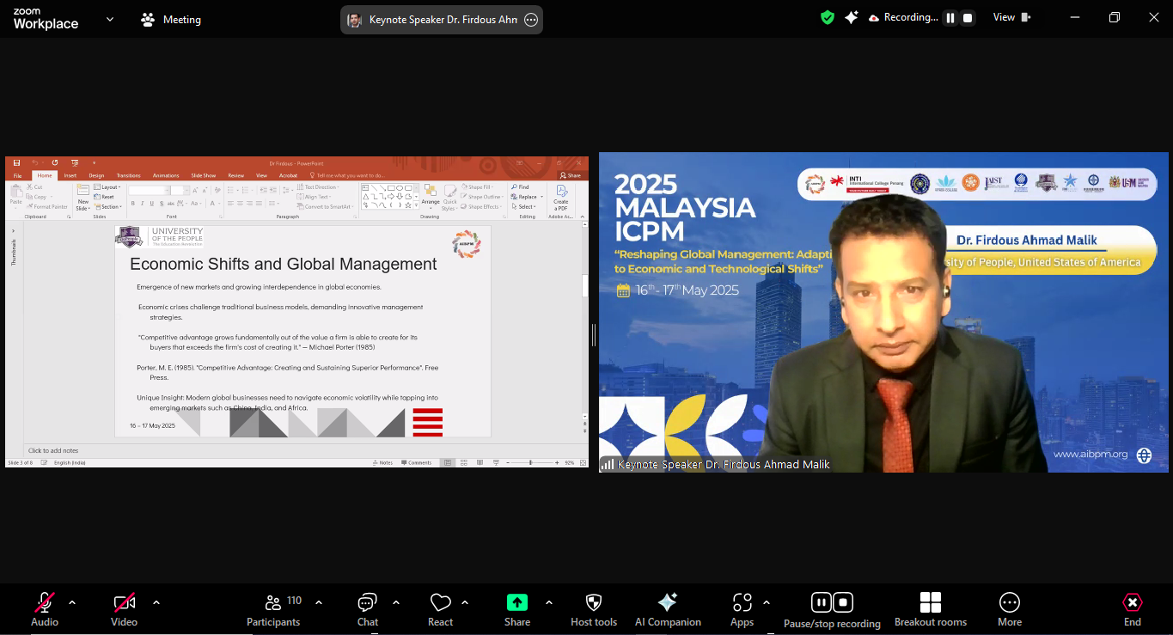
Task: Click Find in the Editing group
Action: click(x=521, y=186)
